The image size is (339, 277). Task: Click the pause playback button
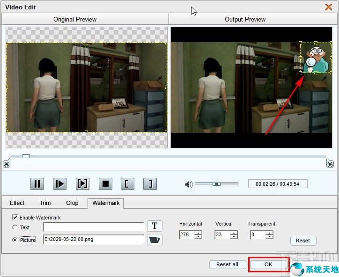[37, 184]
